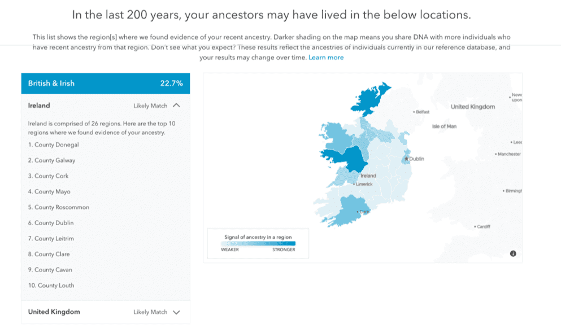561x333 pixels.
Task: Click the 22.7% British & Irish header
Action: point(171,83)
